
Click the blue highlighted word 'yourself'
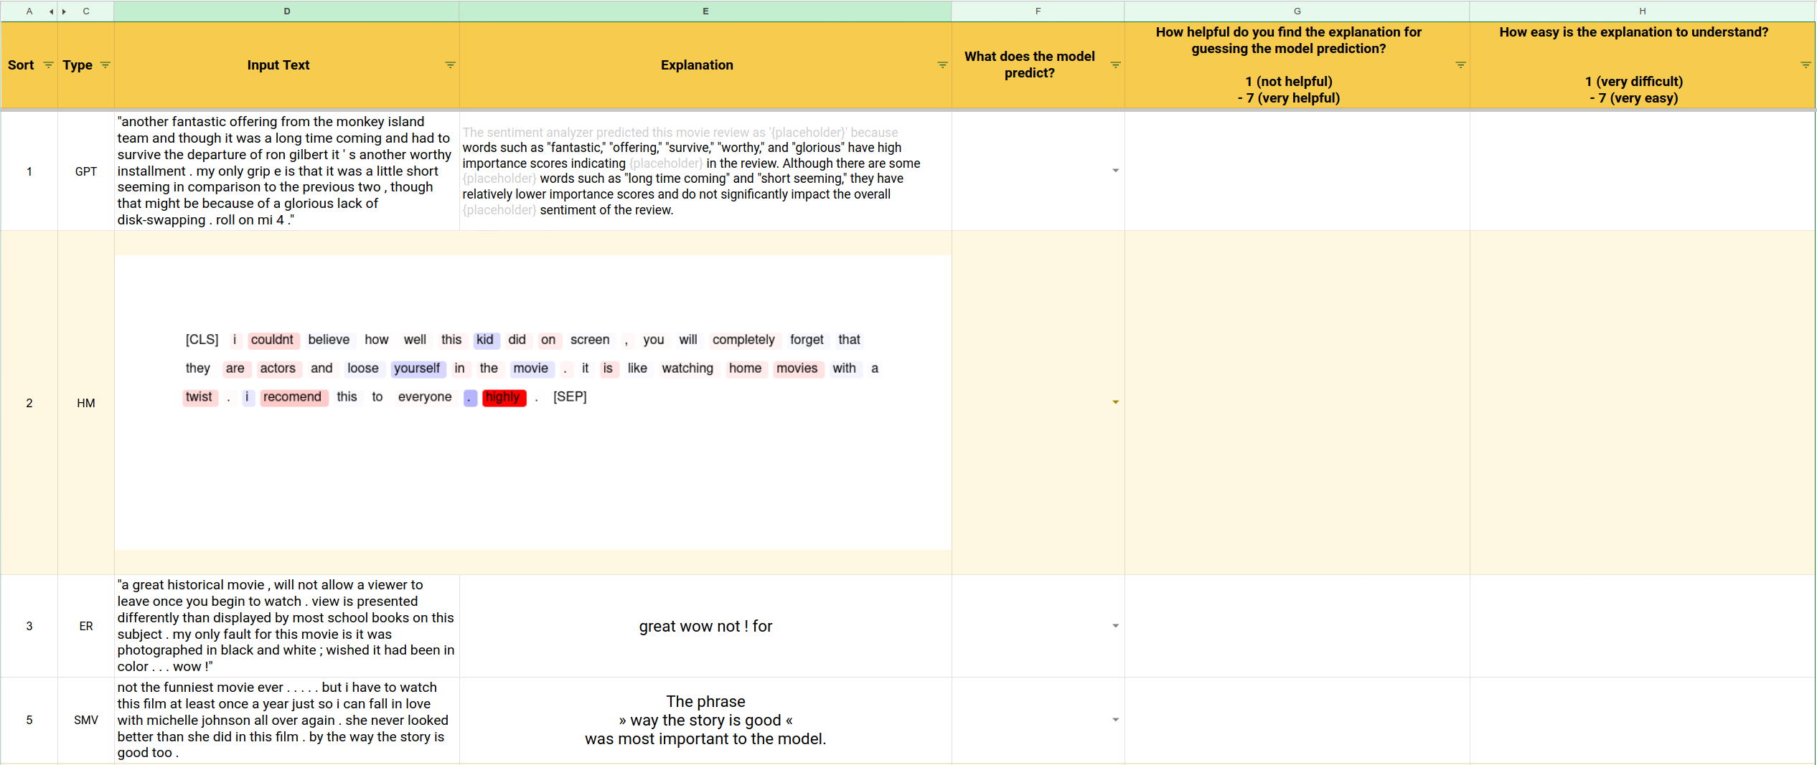click(x=418, y=369)
